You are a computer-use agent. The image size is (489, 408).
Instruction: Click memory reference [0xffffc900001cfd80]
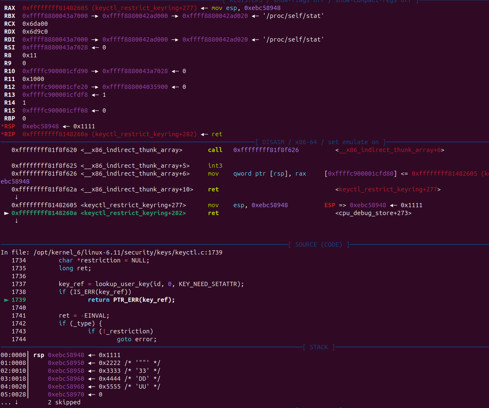click(360, 174)
